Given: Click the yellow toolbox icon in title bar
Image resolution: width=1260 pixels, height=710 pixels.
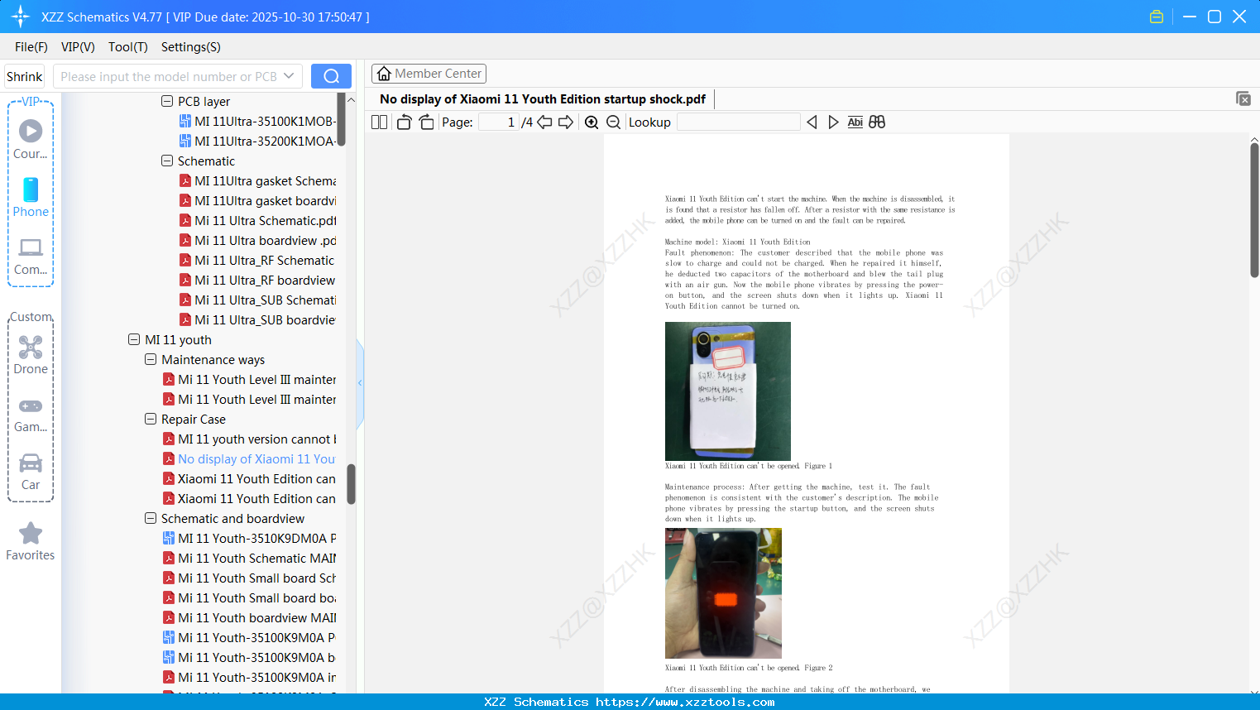Looking at the screenshot, I should (x=1157, y=17).
